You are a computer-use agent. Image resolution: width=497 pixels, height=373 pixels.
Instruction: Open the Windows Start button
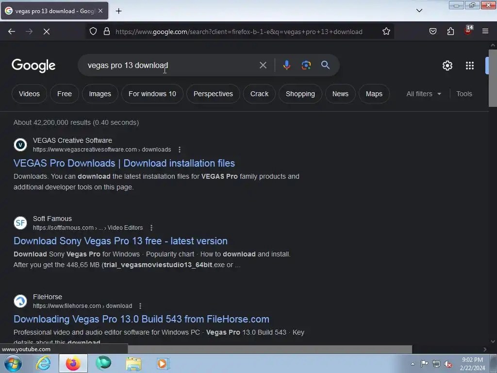click(13, 363)
